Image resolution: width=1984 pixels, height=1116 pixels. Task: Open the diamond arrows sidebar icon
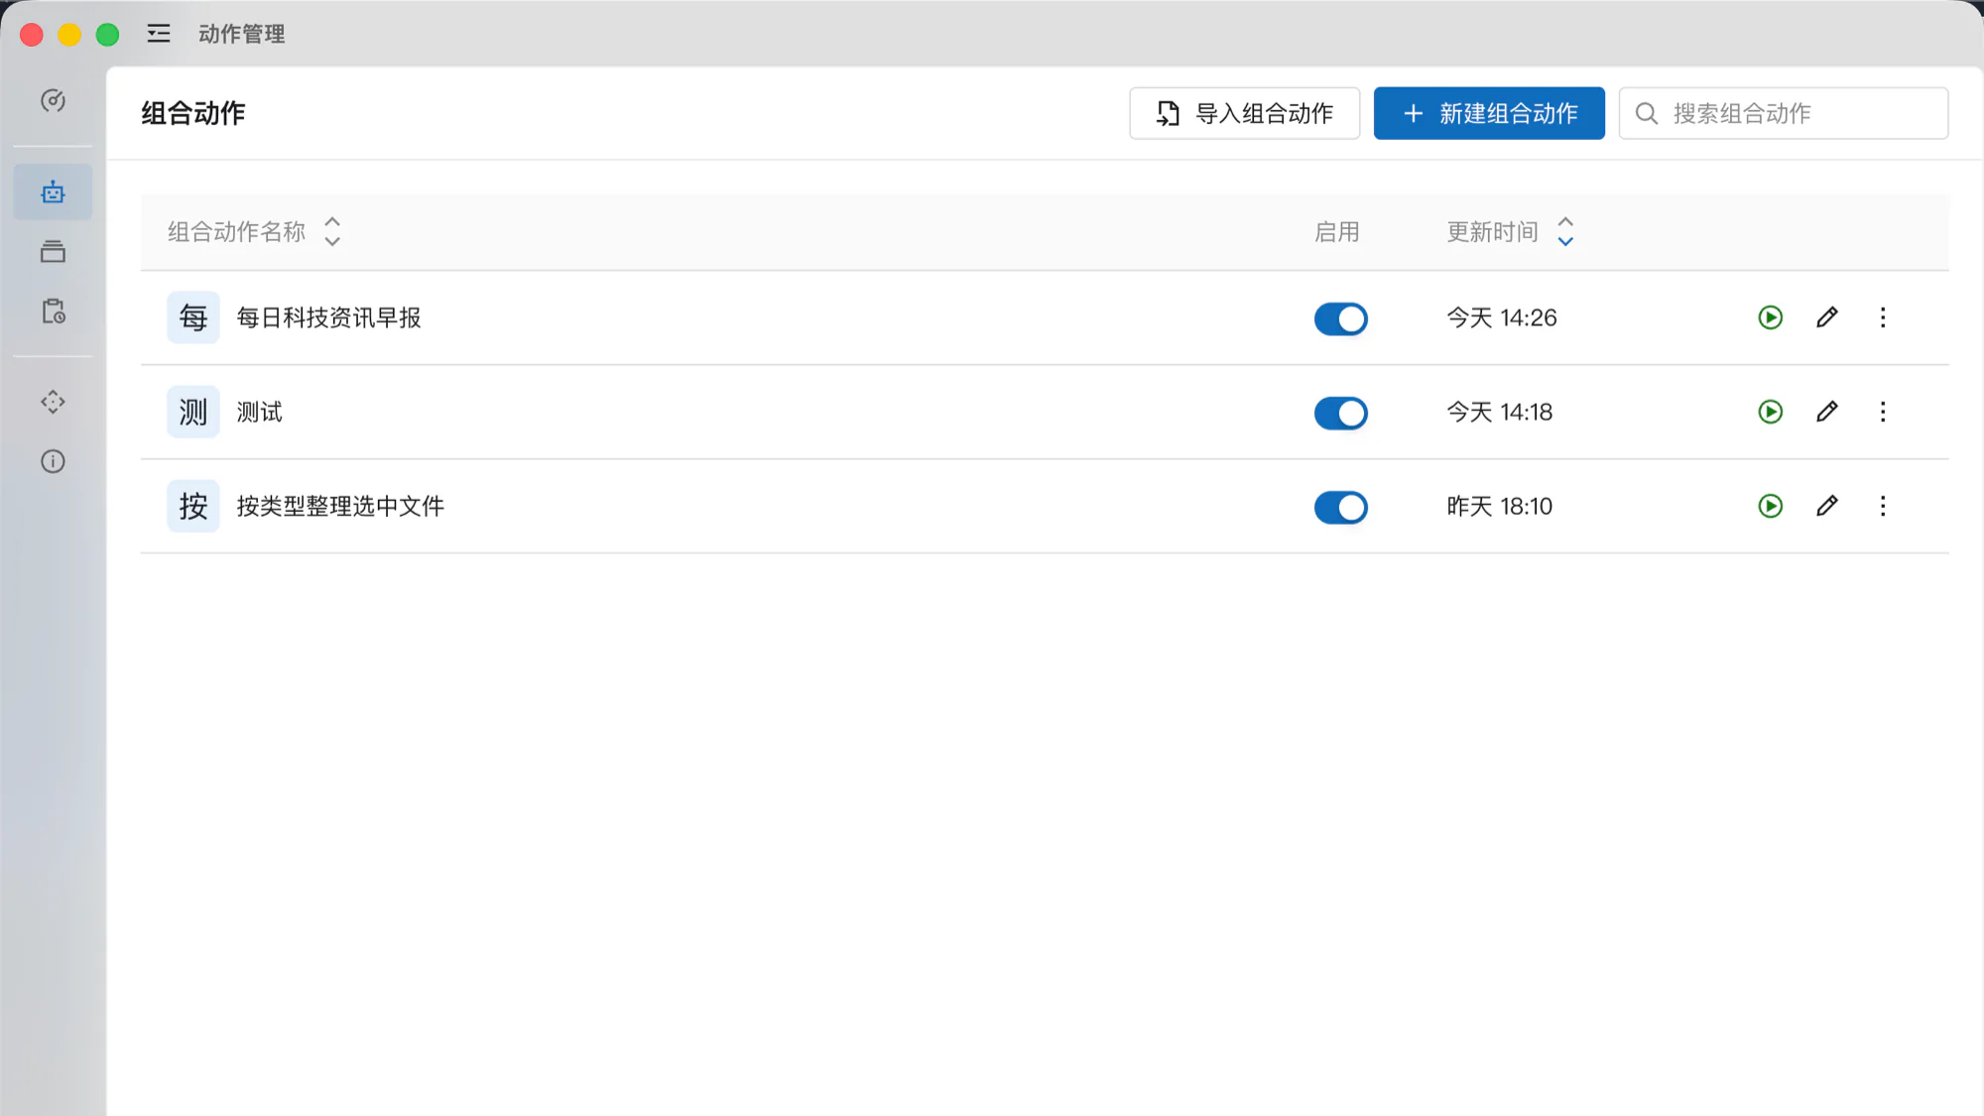(x=53, y=402)
